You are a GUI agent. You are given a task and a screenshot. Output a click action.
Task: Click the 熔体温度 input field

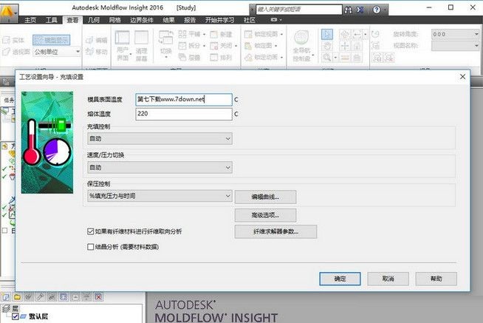(x=184, y=114)
